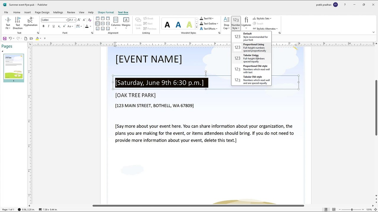This screenshot has height=212, width=378.
Task: Shrink the font size
Action: tap(84, 20)
